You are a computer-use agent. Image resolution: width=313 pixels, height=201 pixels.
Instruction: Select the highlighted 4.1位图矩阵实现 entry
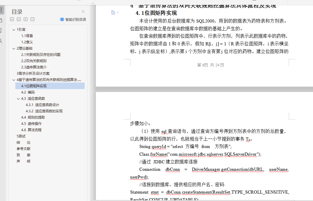pos(50,86)
